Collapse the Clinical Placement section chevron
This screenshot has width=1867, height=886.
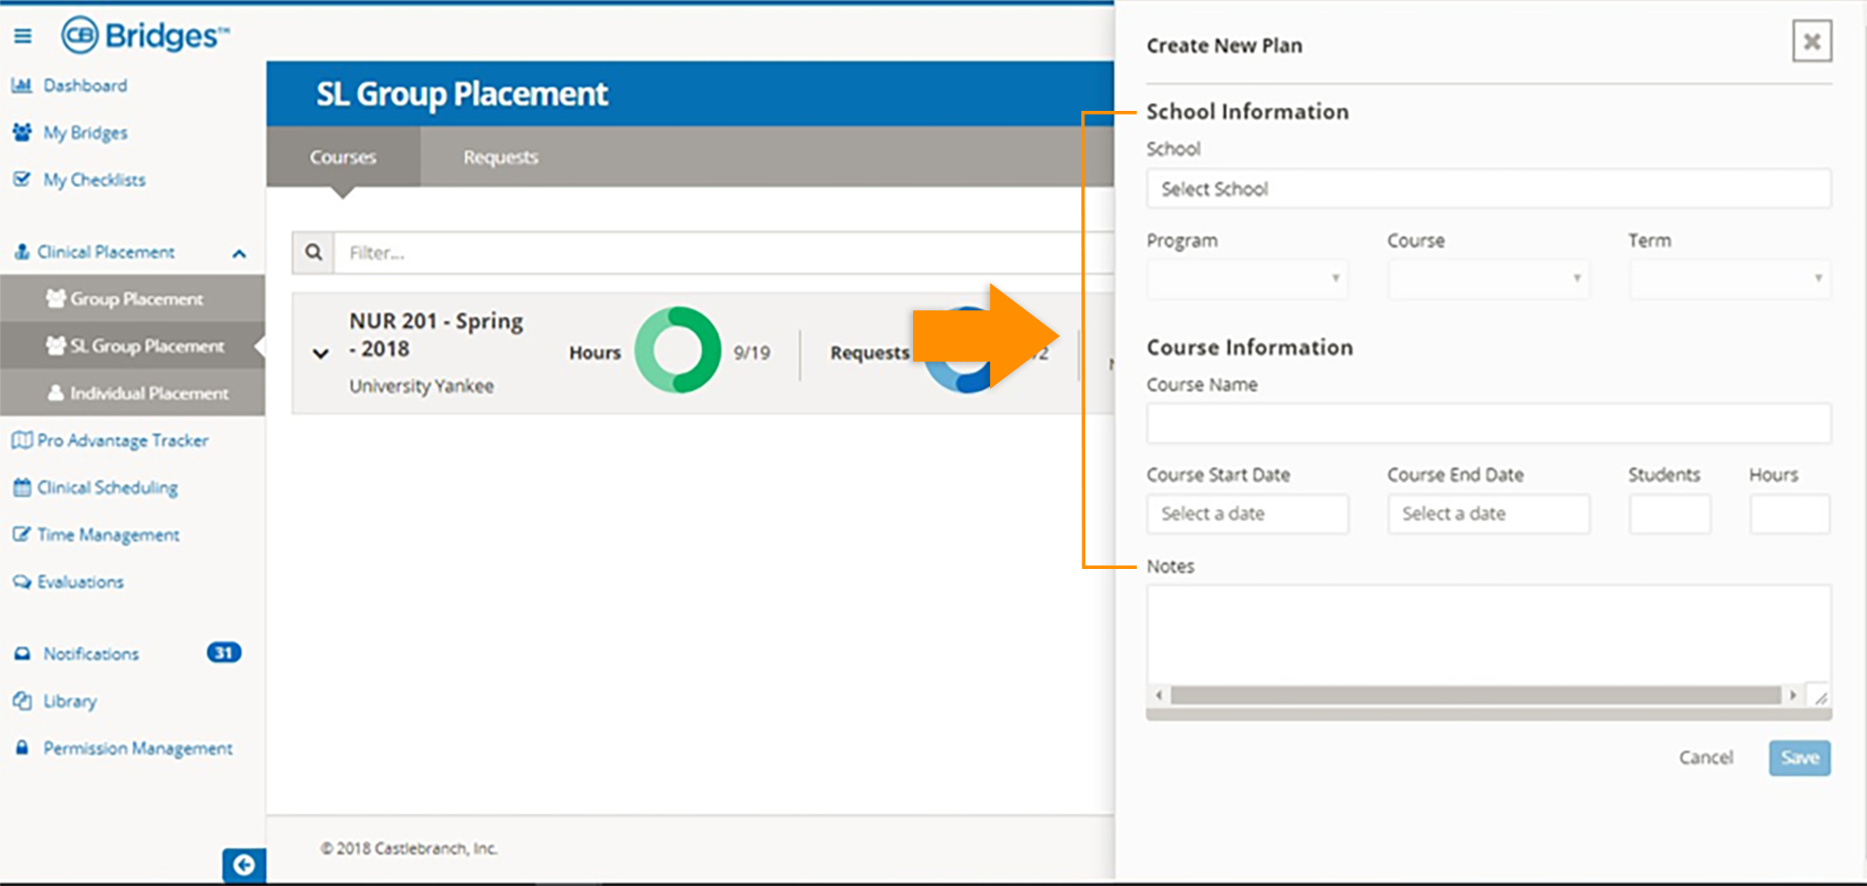click(x=239, y=254)
